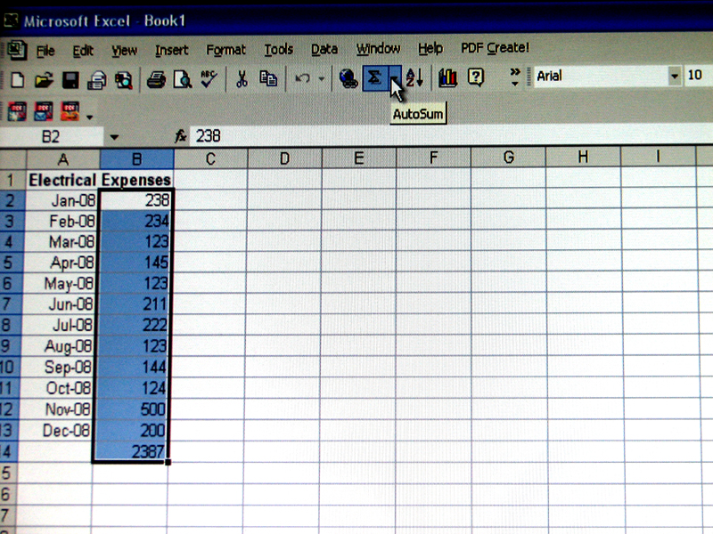Screen dimensions: 713x534
Task: Expand the Arial font name dropdown
Action: click(x=674, y=77)
